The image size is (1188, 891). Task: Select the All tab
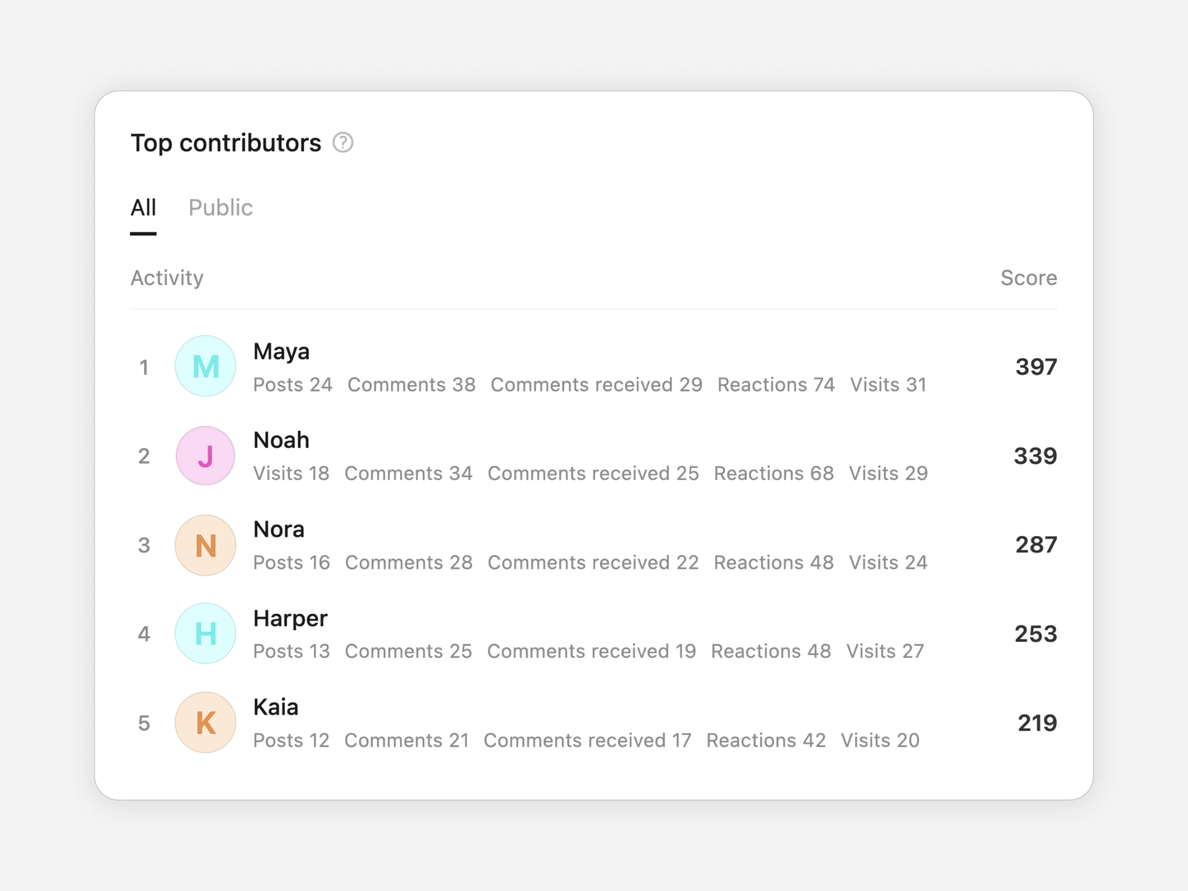tap(143, 208)
